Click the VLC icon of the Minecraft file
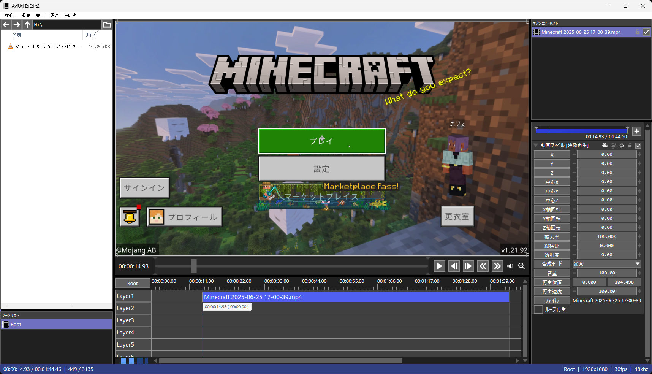Image resolution: width=652 pixels, height=374 pixels. coord(11,47)
